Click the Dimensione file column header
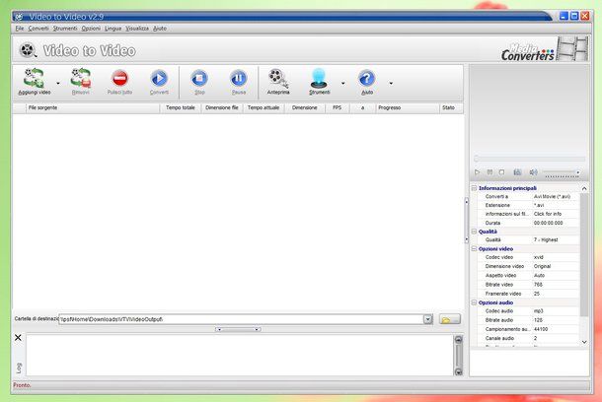This screenshot has width=602, height=402. click(222, 108)
